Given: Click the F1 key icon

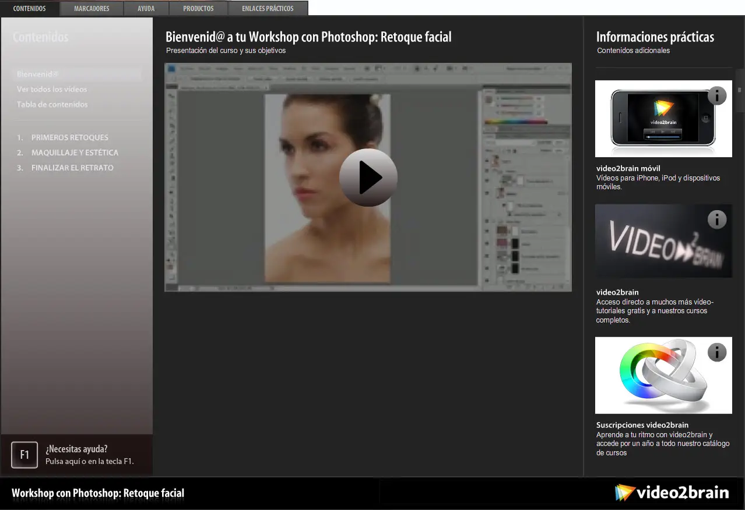Looking at the screenshot, I should pyautogui.click(x=24, y=455).
